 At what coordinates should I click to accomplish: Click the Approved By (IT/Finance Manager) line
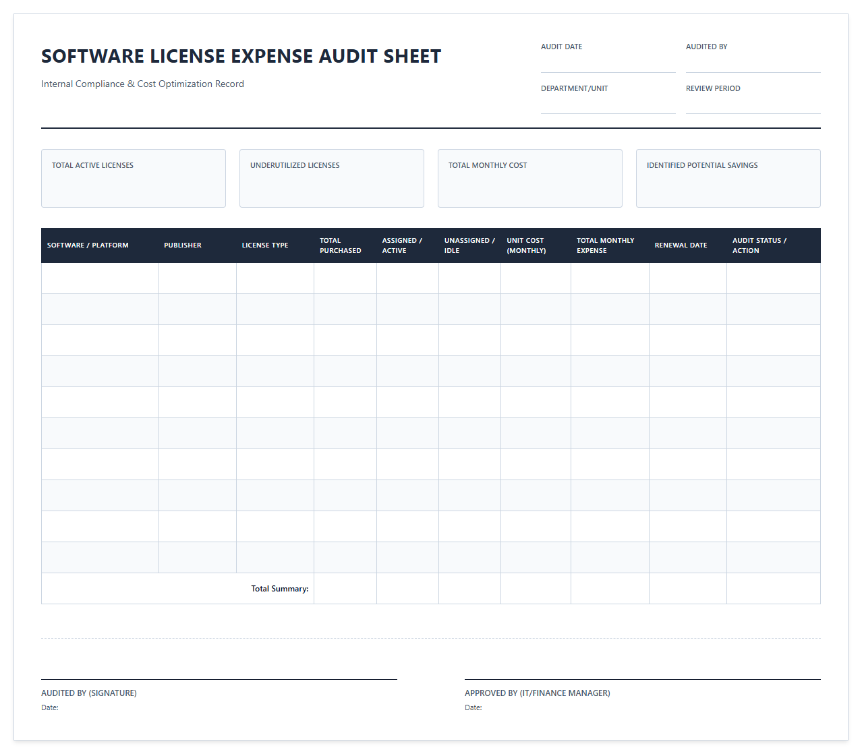[643, 679]
